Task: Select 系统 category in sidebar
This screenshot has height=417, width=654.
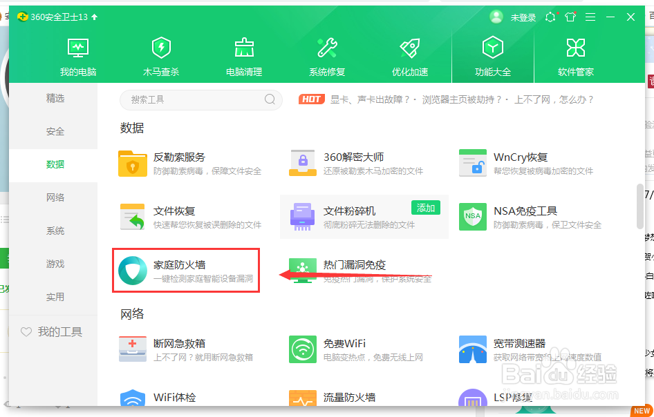Action: tap(55, 231)
